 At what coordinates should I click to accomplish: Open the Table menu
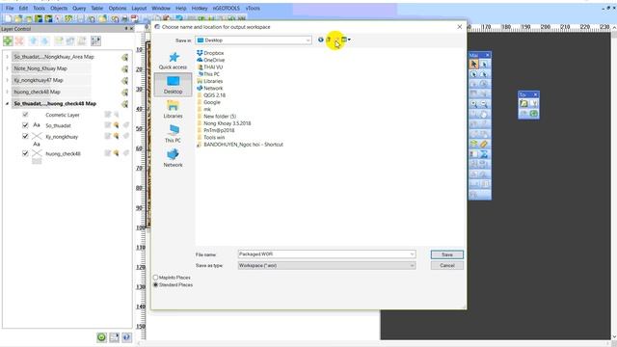pos(96,8)
